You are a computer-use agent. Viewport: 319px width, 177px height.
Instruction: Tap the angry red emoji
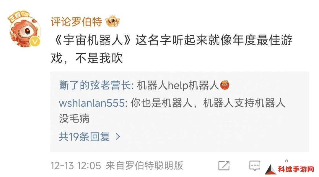(x=225, y=85)
